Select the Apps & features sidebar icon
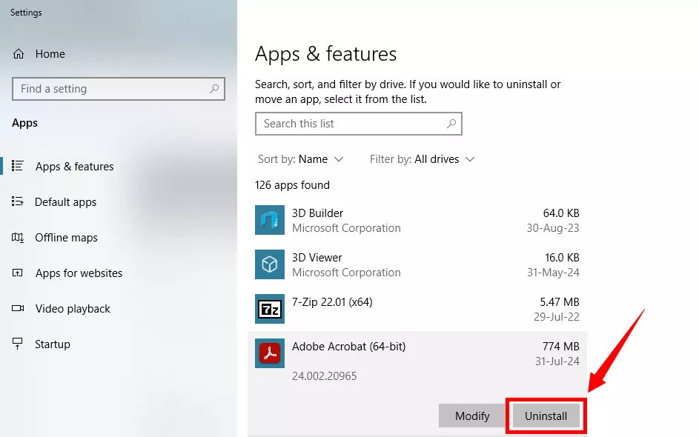Screen dimensions: 699x437 [x=18, y=166]
